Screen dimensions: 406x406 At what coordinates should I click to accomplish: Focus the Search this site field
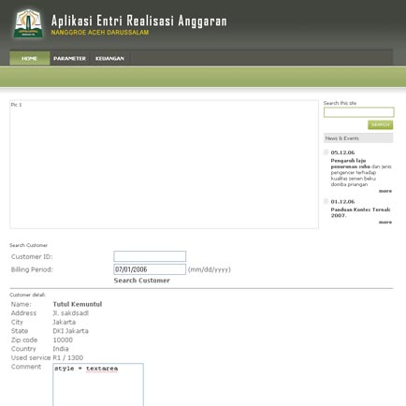point(359,112)
